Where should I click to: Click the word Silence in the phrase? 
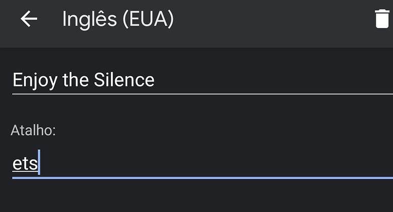pyautogui.click(x=124, y=80)
